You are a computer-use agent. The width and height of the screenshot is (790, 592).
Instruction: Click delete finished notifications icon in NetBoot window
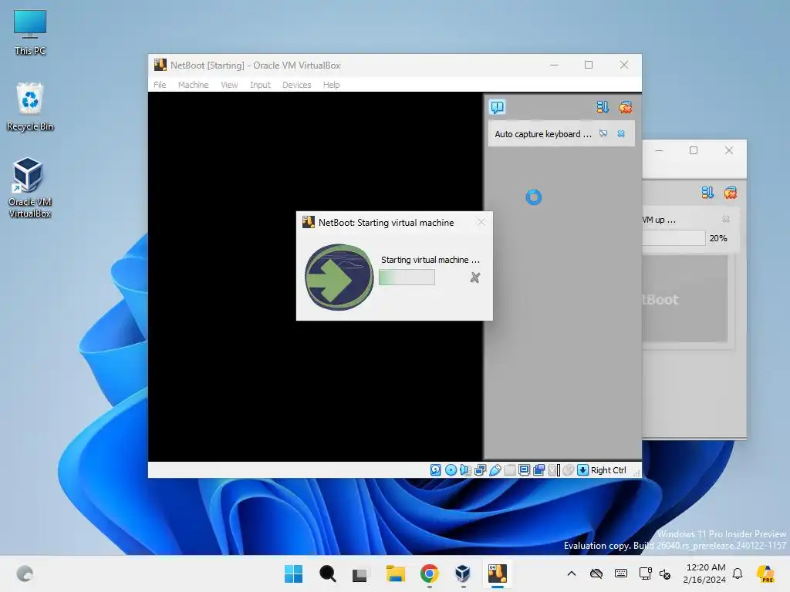pos(626,106)
